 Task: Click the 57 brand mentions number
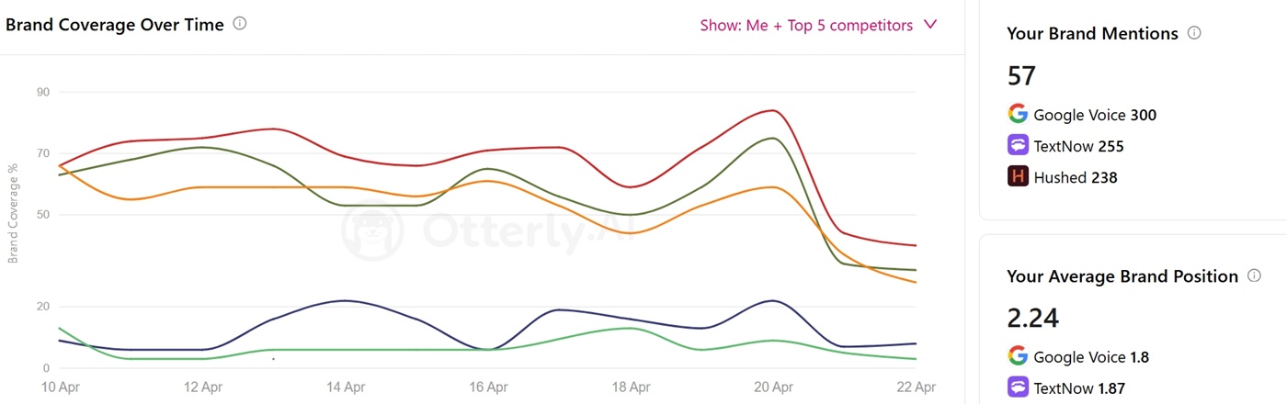(1022, 75)
